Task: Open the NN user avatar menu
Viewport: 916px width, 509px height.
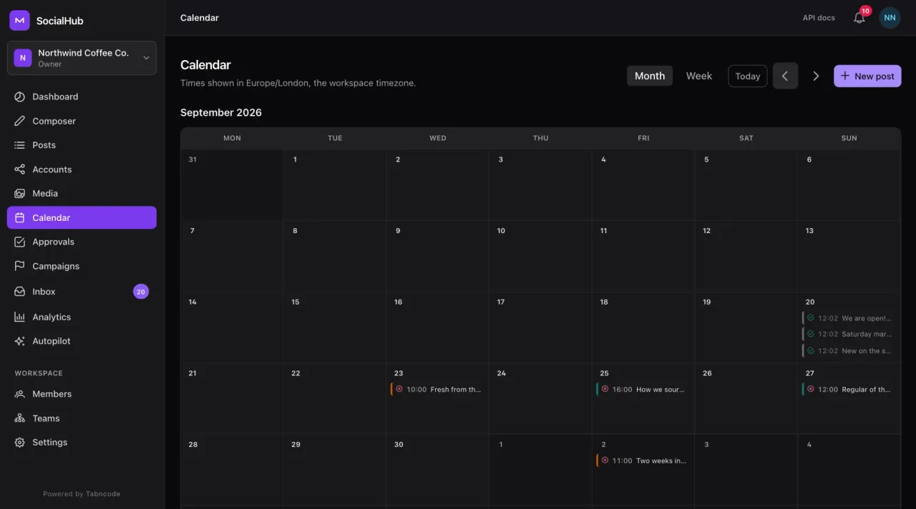Action: pyautogui.click(x=890, y=18)
